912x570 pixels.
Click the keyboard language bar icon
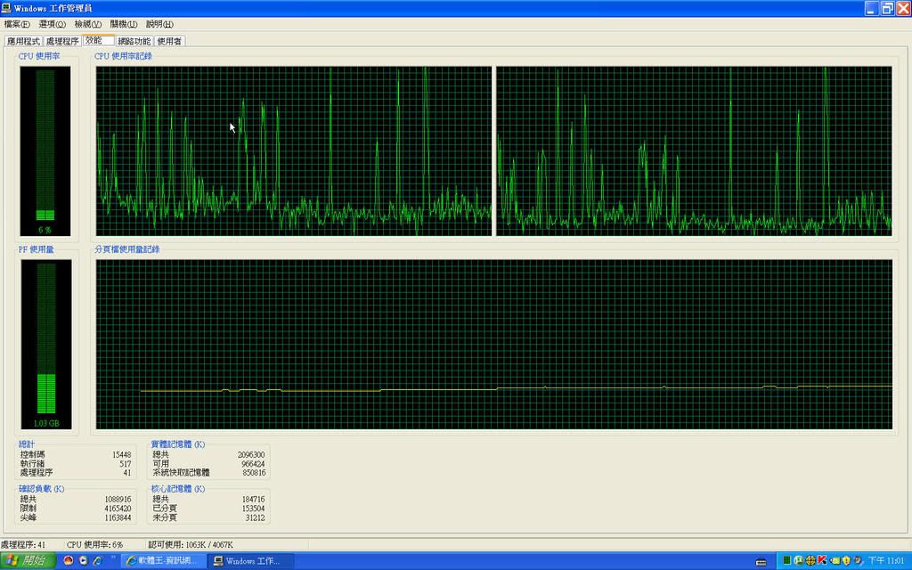point(761,561)
